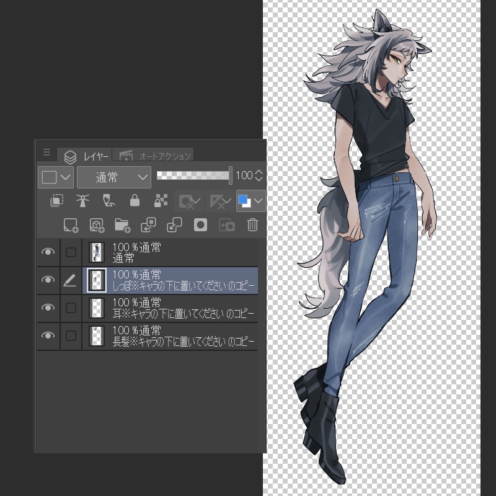Click the opacity value 100 field
Screen dimensions: 496x496
[x=244, y=175]
